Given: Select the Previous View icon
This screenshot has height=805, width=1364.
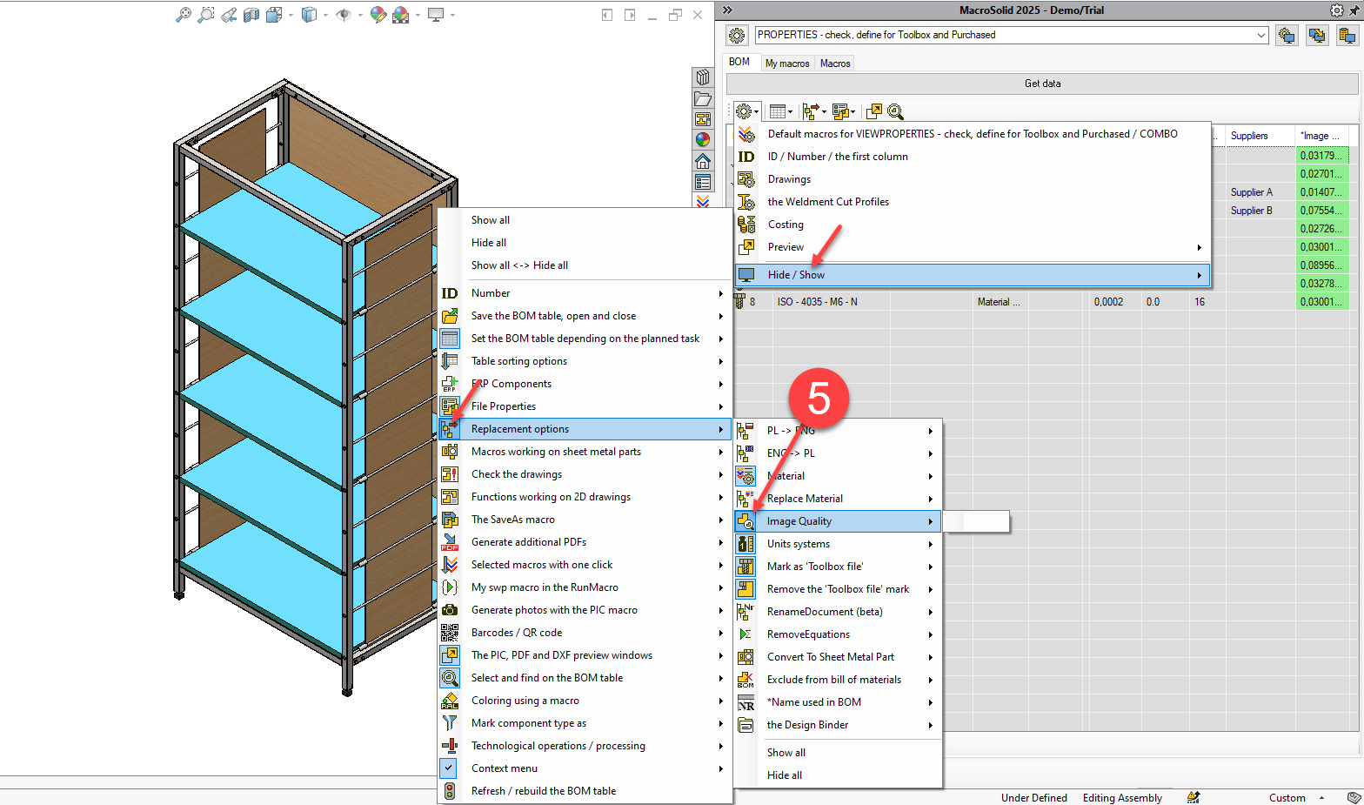Looking at the screenshot, I should [x=229, y=15].
